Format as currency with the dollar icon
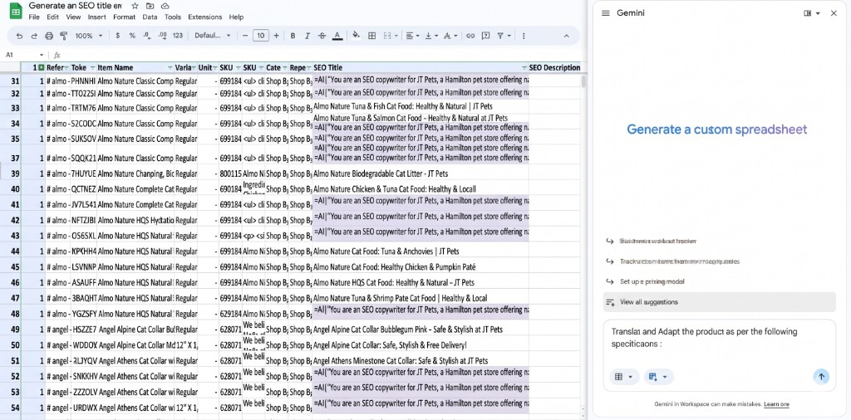Image resolution: width=851 pixels, height=420 pixels. click(118, 36)
